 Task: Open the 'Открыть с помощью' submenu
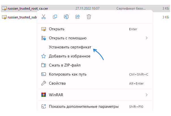[x=95, y=38]
